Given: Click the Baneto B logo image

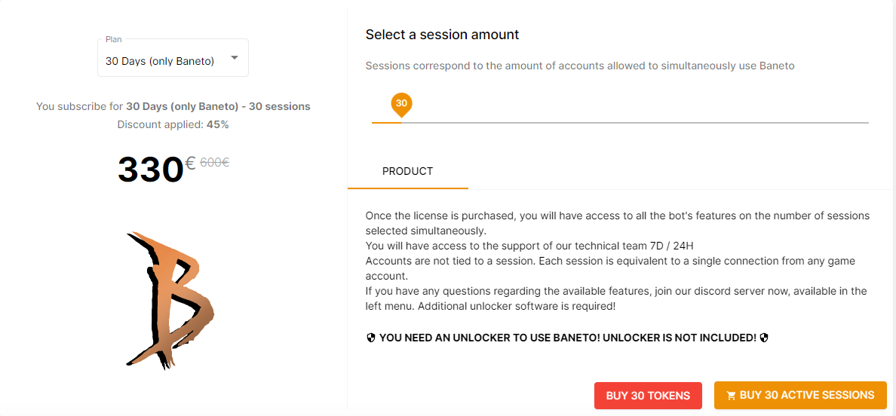Looking at the screenshot, I should pyautogui.click(x=170, y=300).
